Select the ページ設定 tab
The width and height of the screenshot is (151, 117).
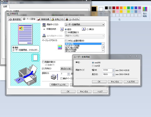click(x=29, y=19)
